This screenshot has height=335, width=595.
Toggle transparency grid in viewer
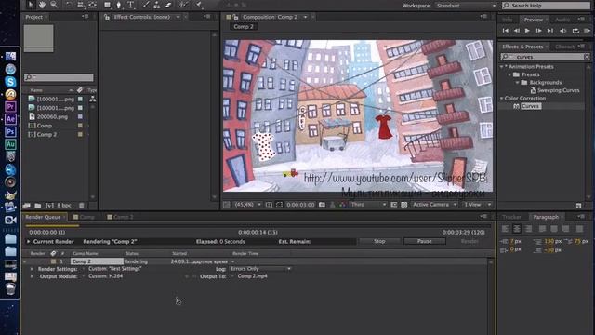point(404,205)
